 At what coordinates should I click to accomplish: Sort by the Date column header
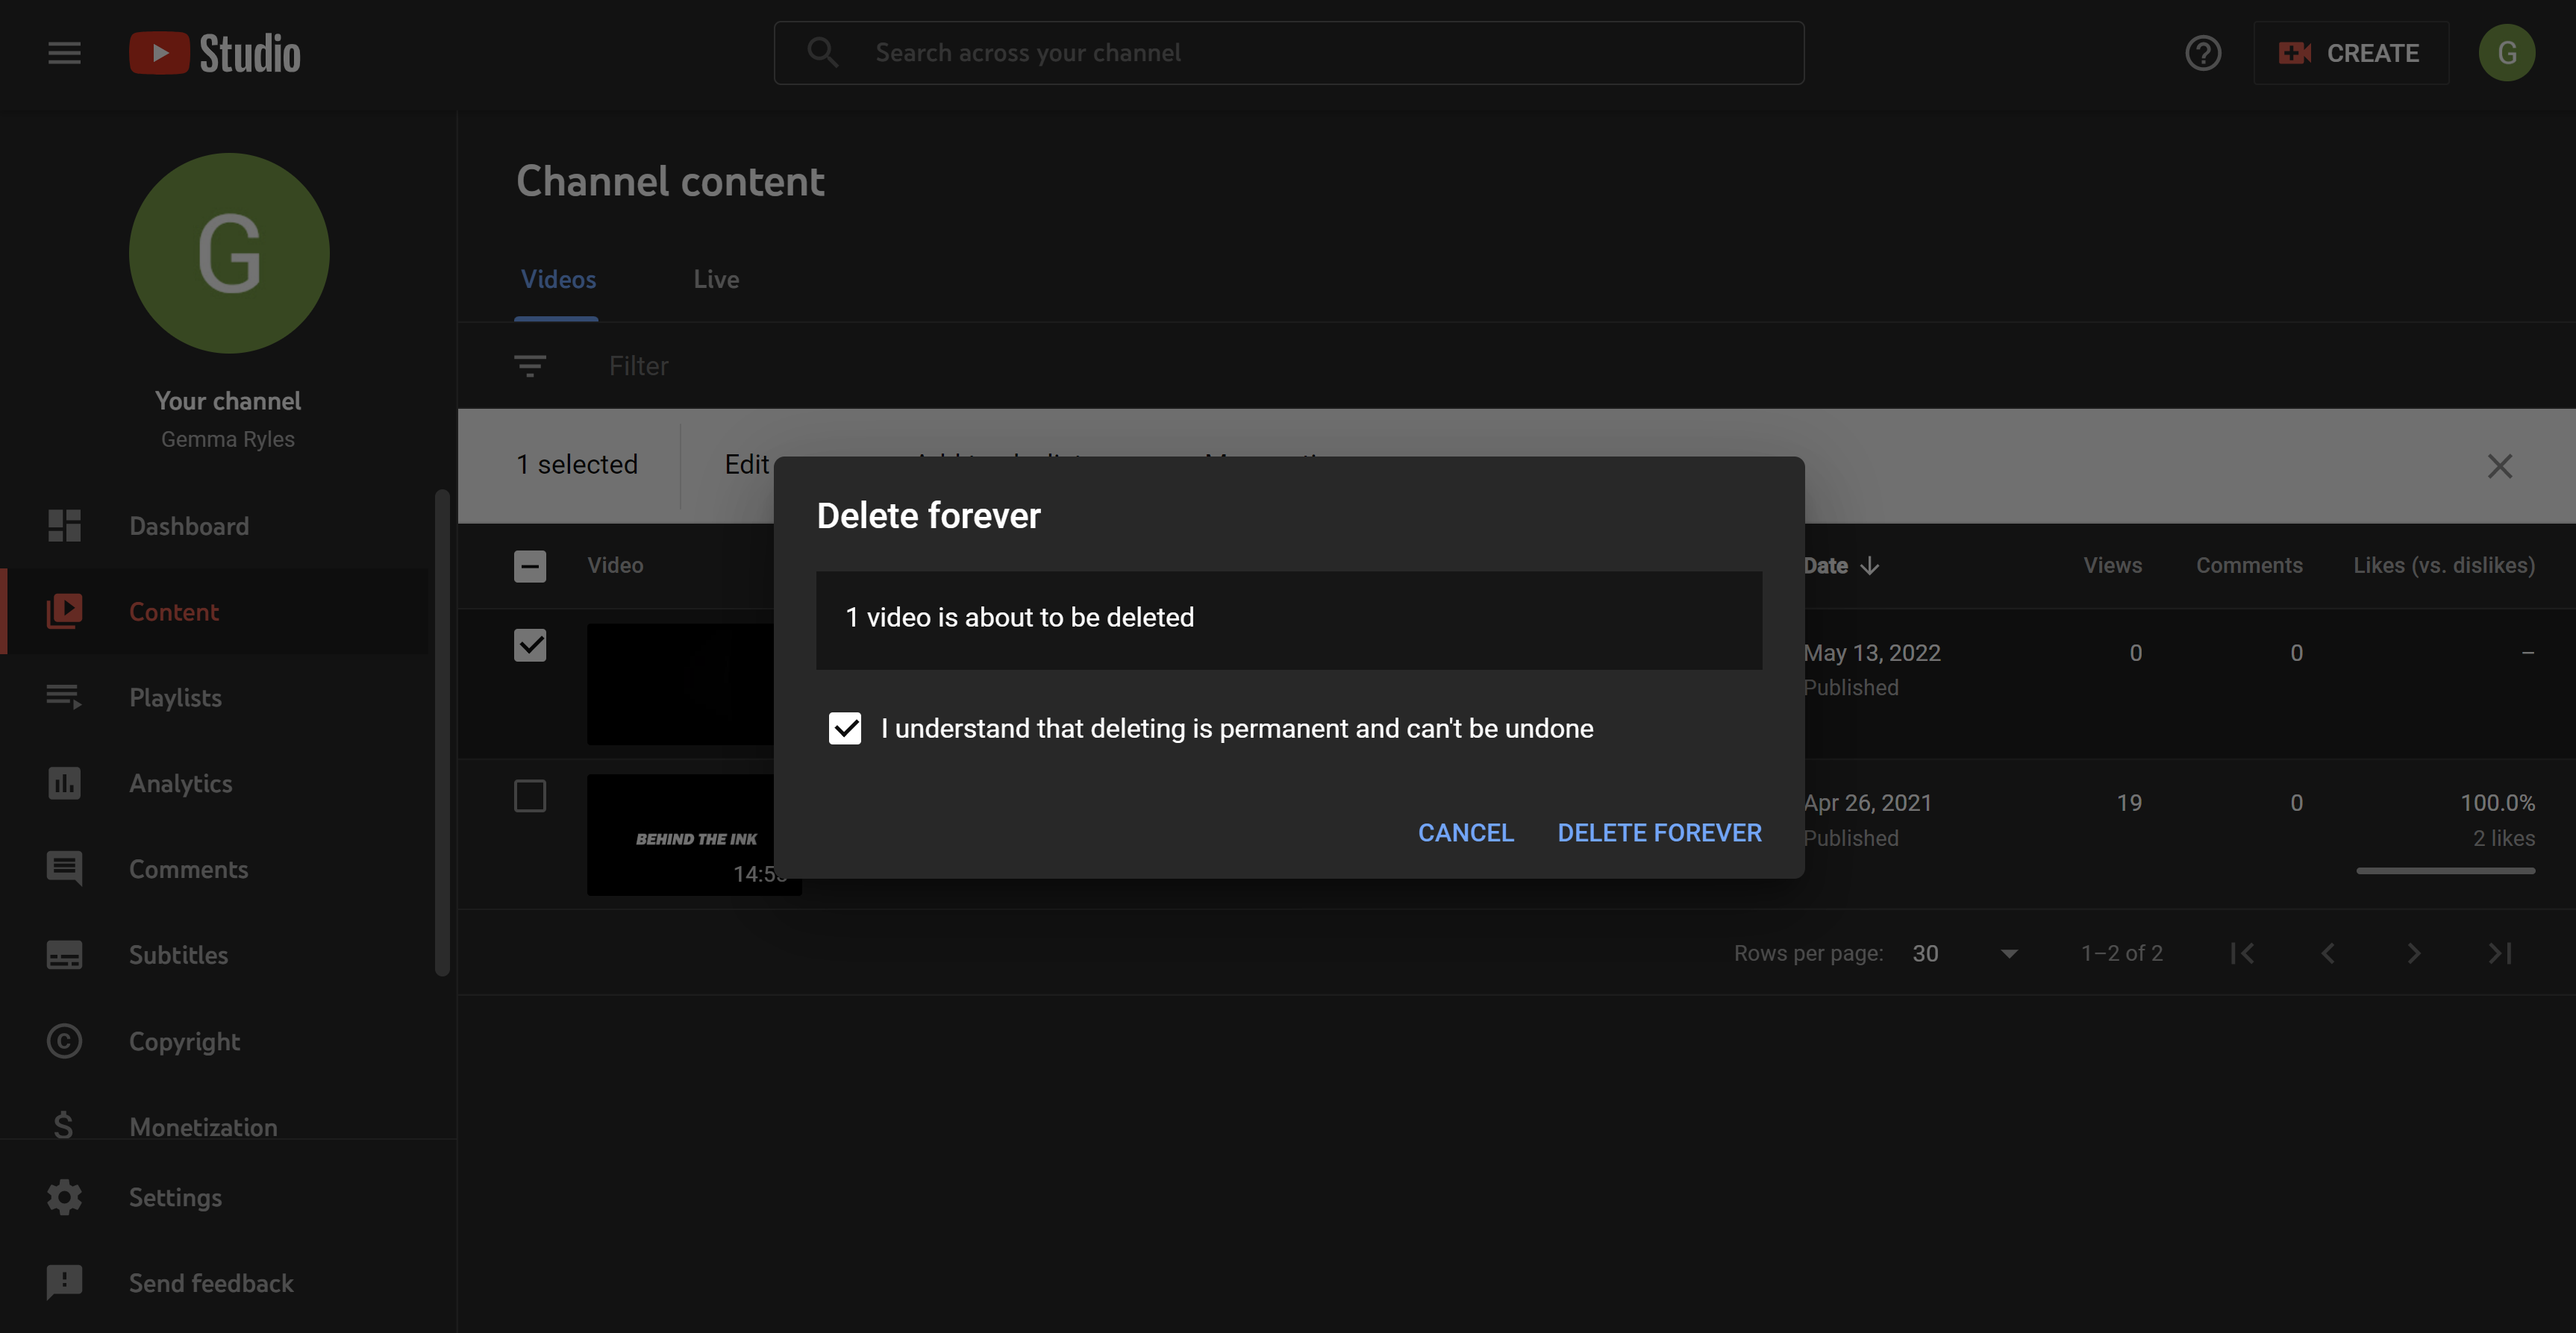tap(1826, 565)
